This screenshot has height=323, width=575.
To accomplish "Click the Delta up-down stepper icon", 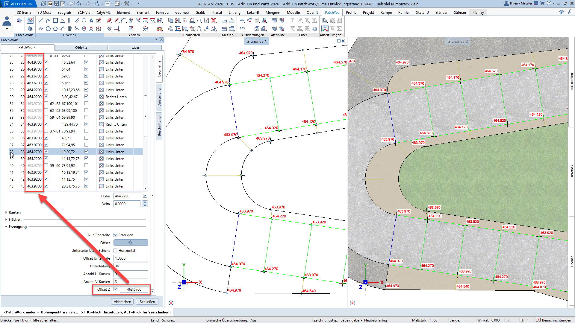I will [145, 204].
